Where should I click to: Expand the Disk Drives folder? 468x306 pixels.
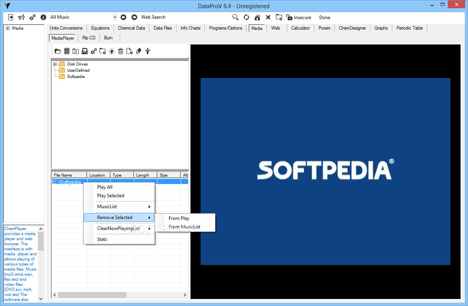coord(55,64)
